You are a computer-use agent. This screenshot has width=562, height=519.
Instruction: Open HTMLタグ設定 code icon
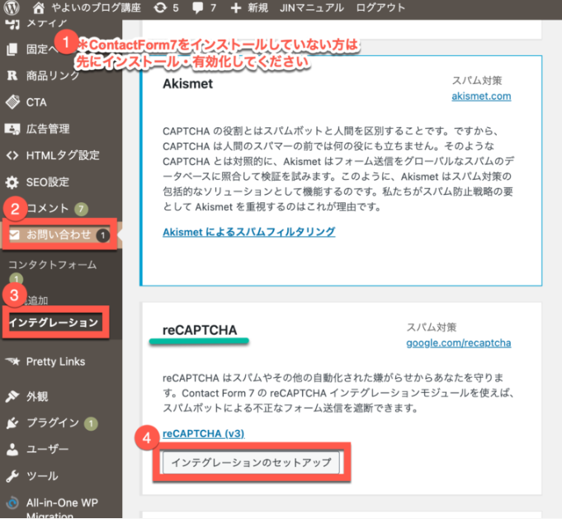pyautogui.click(x=12, y=155)
